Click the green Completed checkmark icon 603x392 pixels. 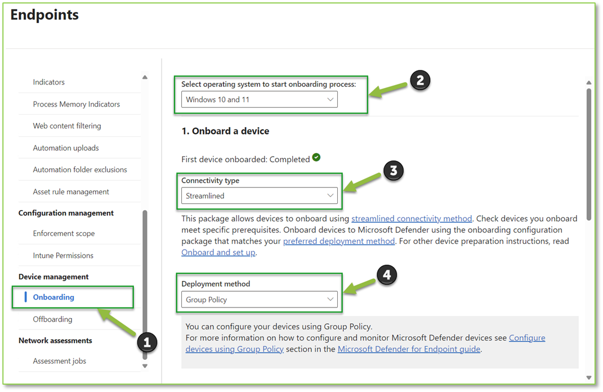tap(316, 158)
